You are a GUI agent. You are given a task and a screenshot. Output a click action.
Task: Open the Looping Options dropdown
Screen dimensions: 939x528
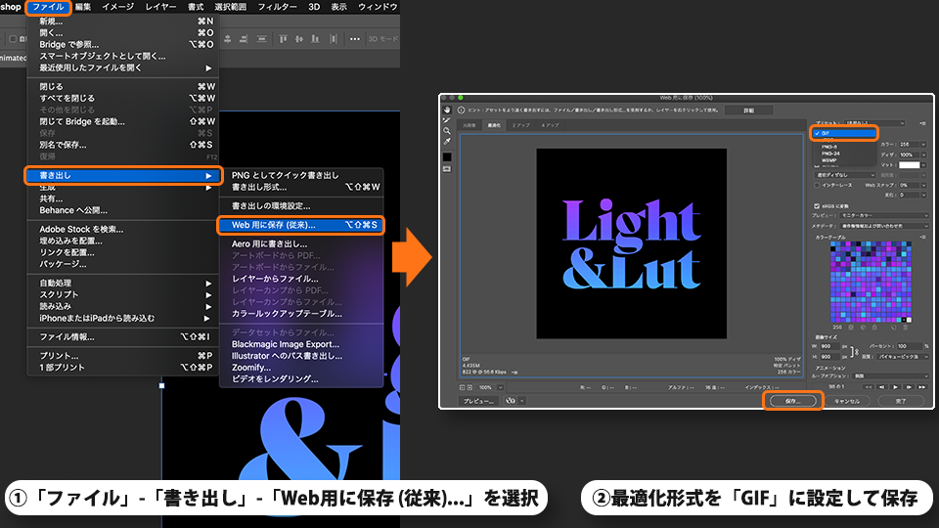click(890, 375)
